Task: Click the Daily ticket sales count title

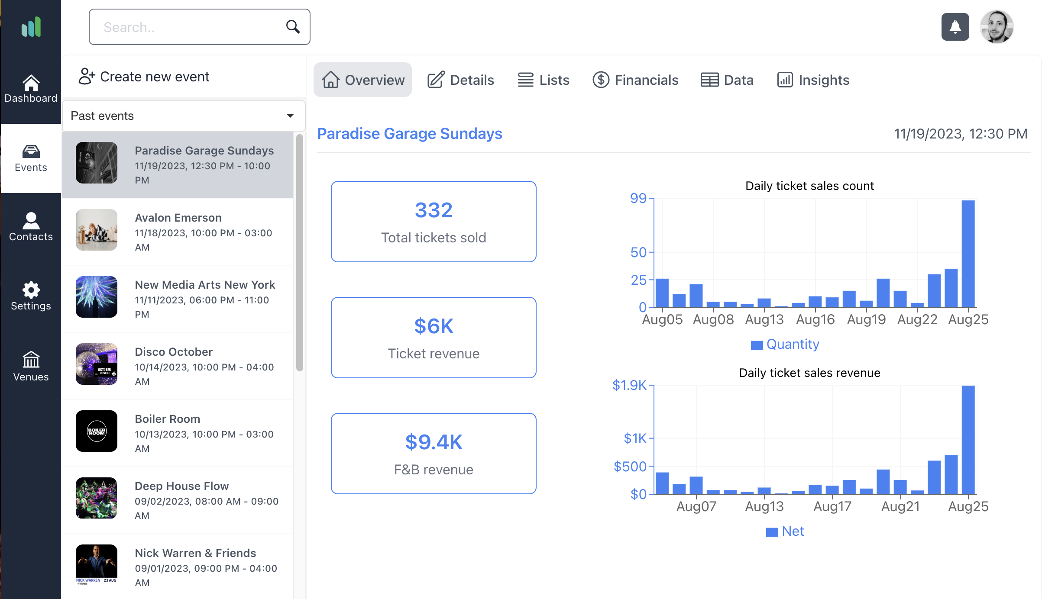Action: point(809,186)
